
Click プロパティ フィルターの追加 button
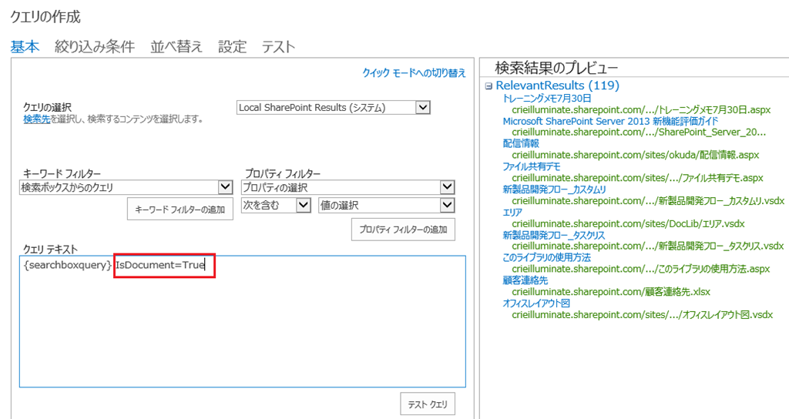[403, 230]
